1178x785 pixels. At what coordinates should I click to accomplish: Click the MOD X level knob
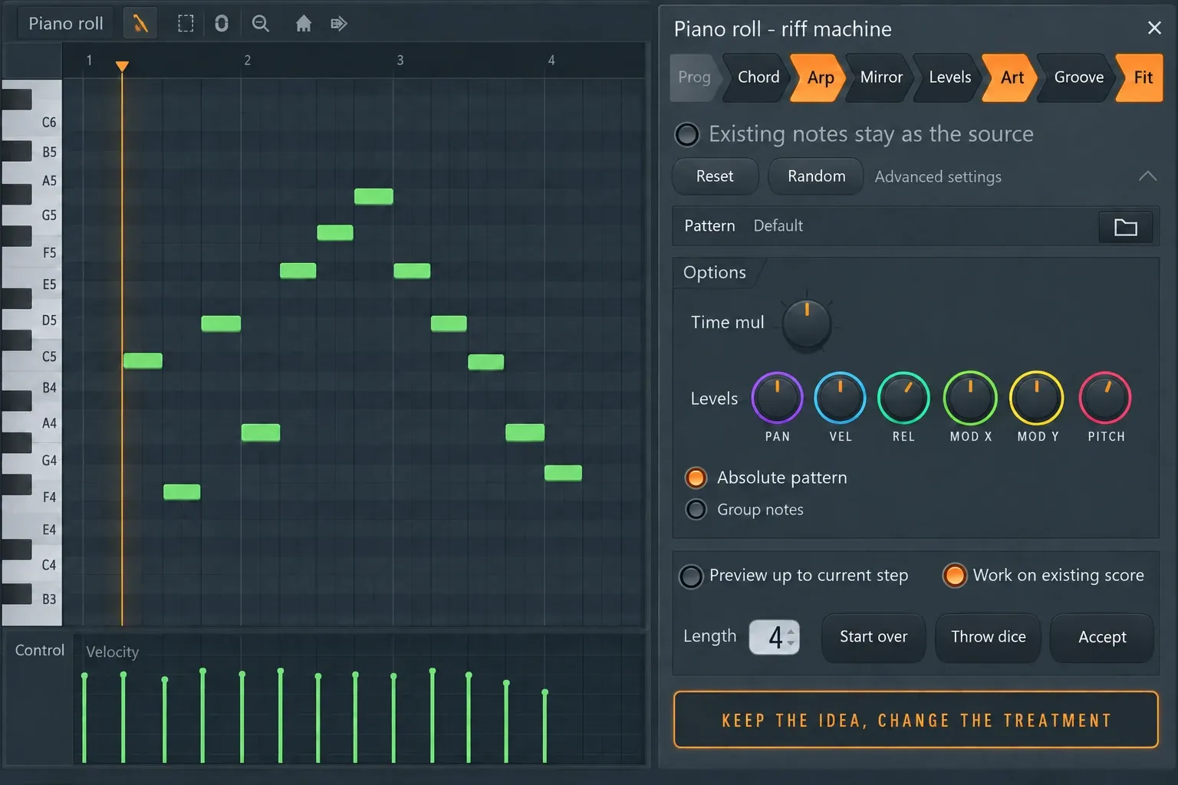pos(970,398)
